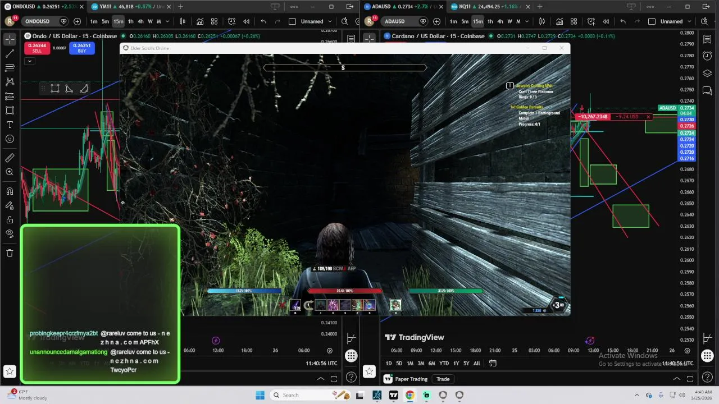Add symbol to compare in ONDOUSD window
The image size is (719, 404).
click(77, 21)
